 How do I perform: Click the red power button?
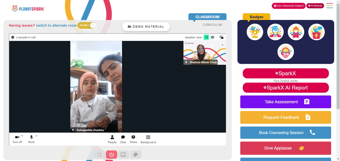pos(112,155)
